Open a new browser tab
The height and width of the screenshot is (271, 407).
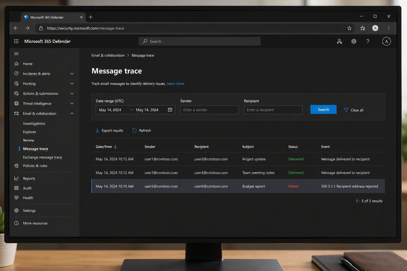(91, 17)
